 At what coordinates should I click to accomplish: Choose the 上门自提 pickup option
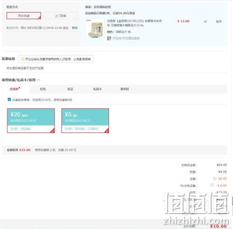[x=61, y=16]
